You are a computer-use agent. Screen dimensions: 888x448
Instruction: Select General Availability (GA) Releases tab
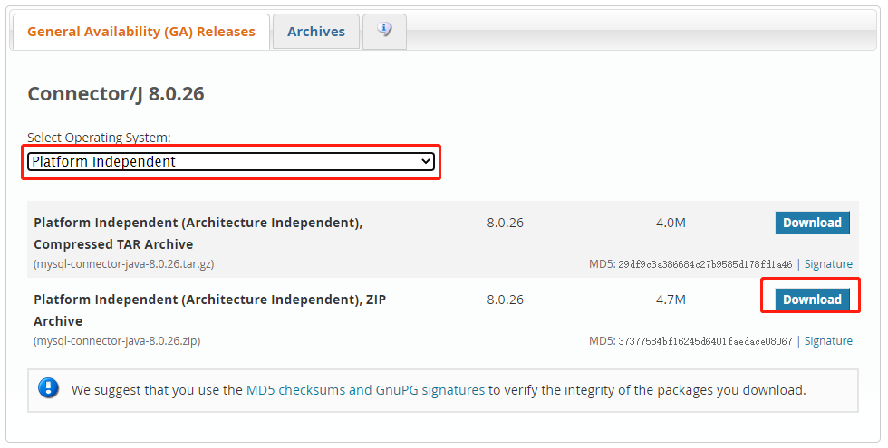(x=141, y=32)
